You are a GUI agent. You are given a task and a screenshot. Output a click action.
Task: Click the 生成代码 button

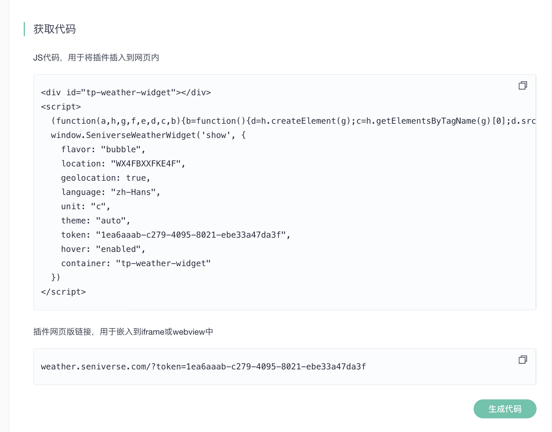(505, 409)
